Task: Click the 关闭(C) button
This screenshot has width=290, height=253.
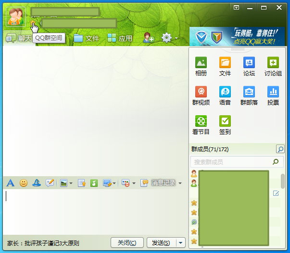Action: coord(127,242)
